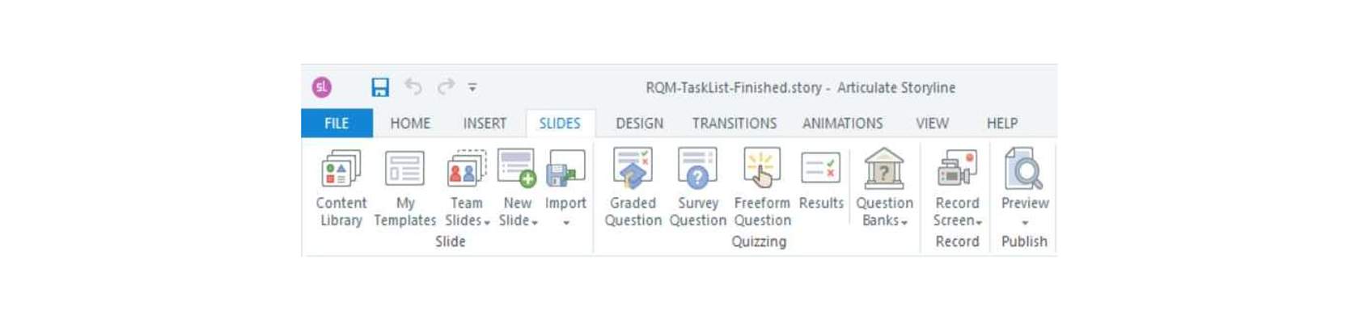Undo the last action

coord(413,86)
